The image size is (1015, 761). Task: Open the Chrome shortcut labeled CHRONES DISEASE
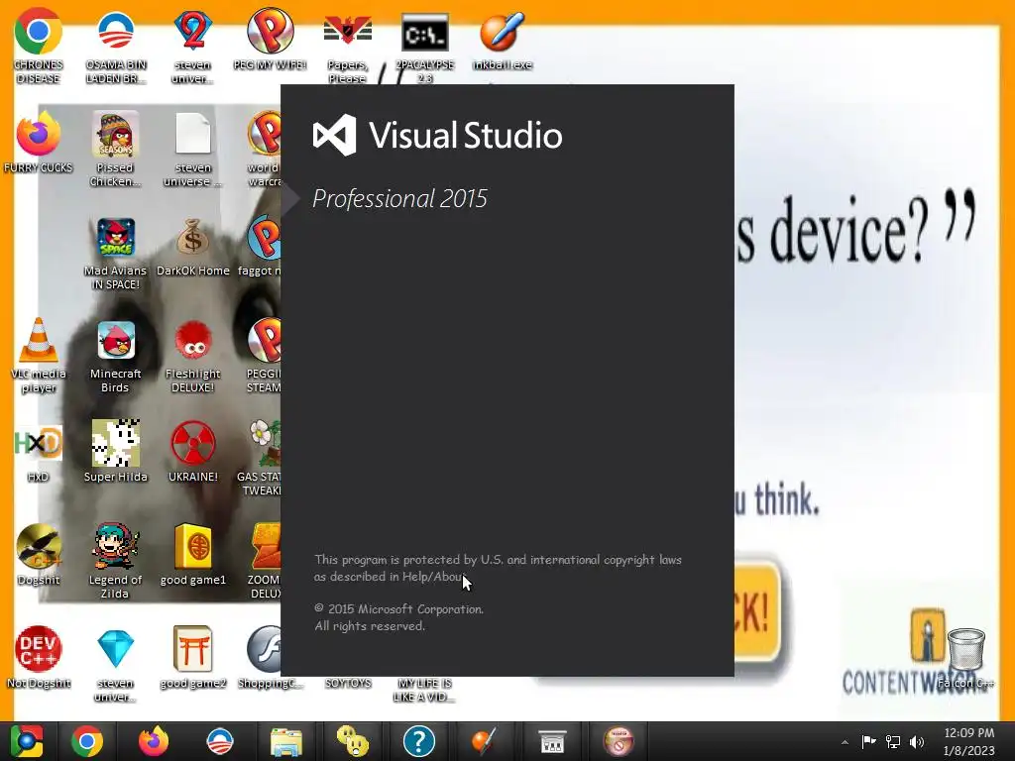tap(39, 46)
